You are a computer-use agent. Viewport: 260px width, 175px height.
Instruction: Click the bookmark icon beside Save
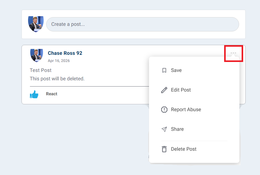click(x=164, y=70)
